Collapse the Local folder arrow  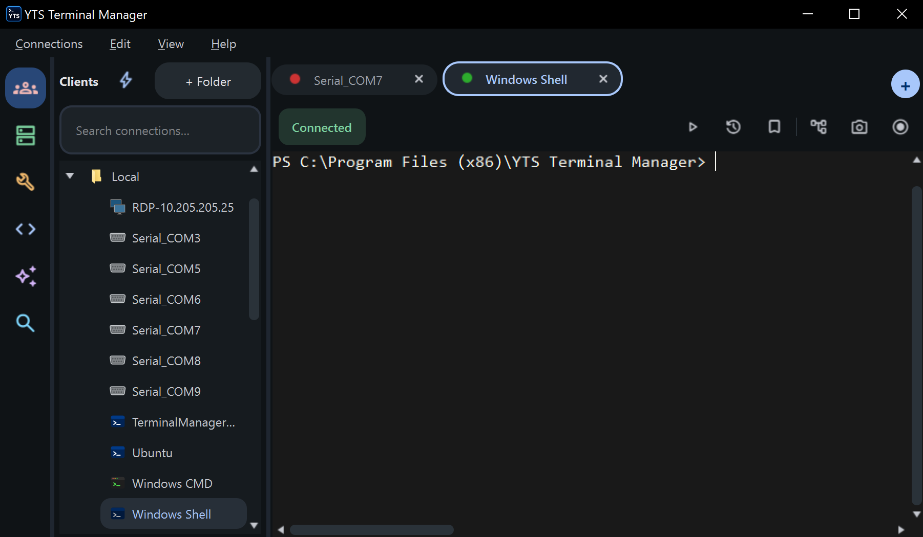click(x=70, y=176)
